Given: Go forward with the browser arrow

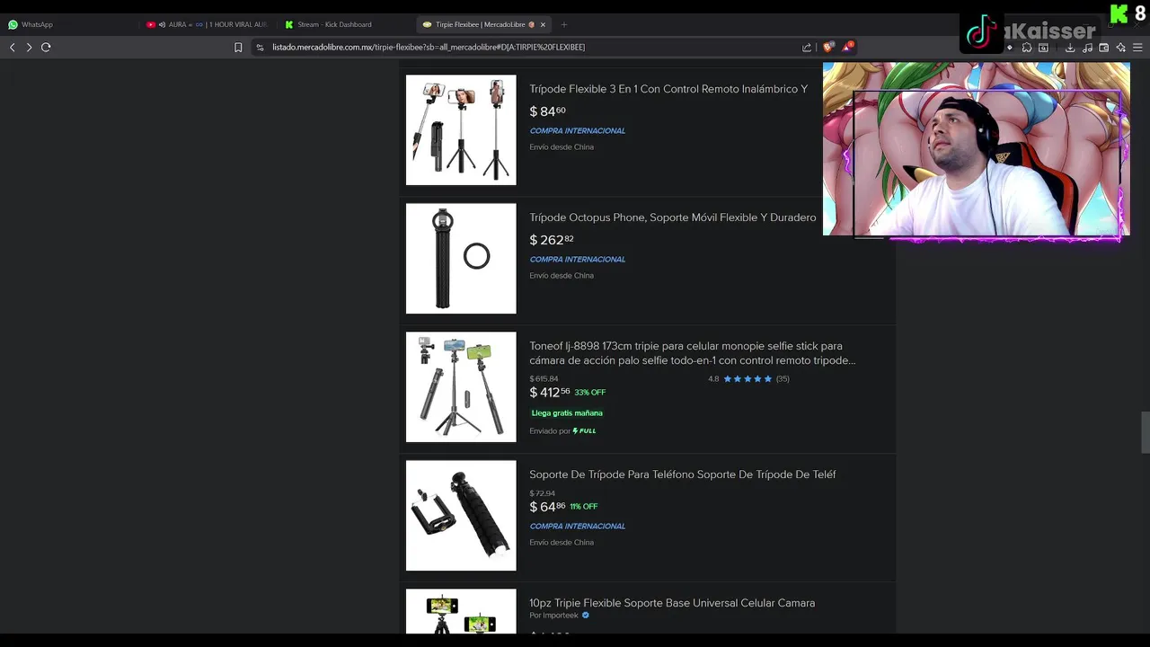Looking at the screenshot, I should tap(29, 48).
